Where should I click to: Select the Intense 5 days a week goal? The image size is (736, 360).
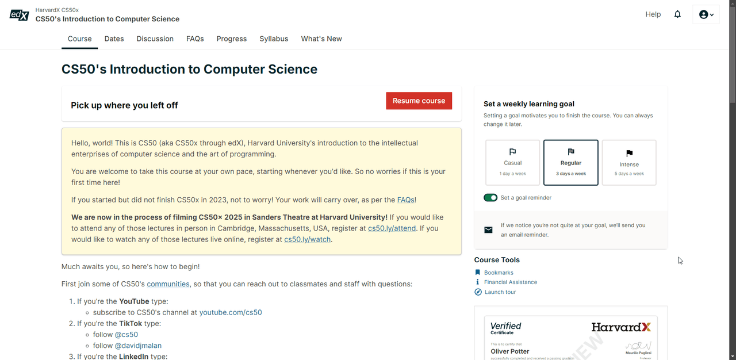629,163
